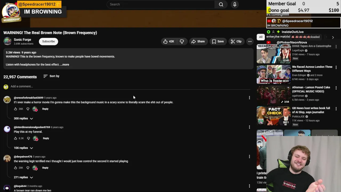The width and height of the screenshot is (341, 192).
Task: Dislike the Brown Note video
Action: [x=182, y=41]
